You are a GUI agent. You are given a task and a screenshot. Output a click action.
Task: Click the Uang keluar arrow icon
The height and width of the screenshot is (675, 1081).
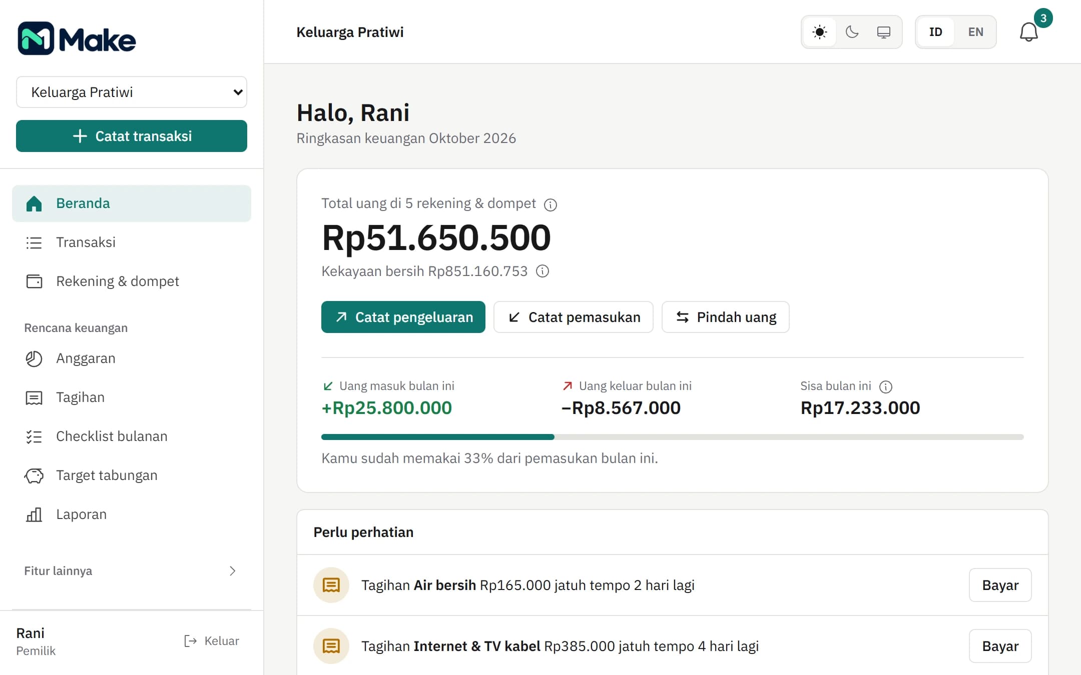pos(568,386)
